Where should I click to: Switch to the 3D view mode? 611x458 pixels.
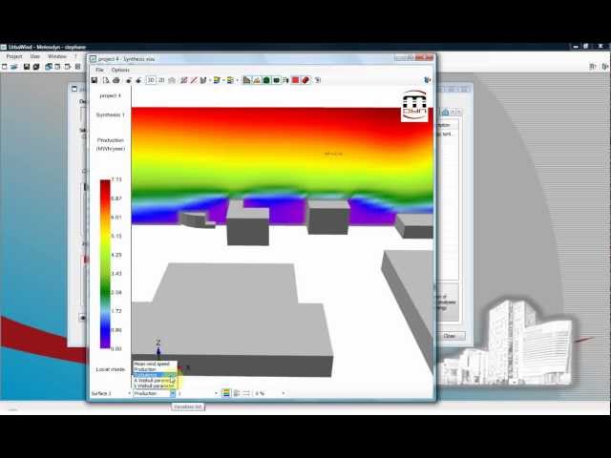click(x=151, y=80)
